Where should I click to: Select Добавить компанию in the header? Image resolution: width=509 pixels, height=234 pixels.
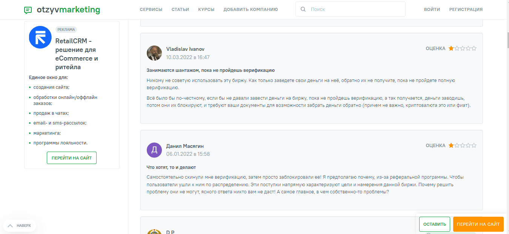(251, 9)
